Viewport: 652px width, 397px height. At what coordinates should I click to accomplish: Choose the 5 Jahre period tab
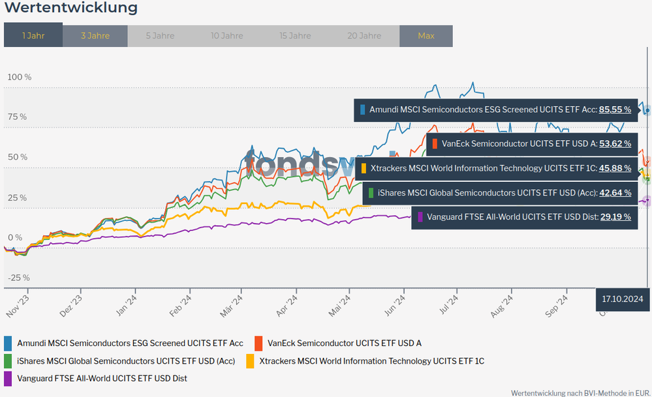tap(160, 35)
